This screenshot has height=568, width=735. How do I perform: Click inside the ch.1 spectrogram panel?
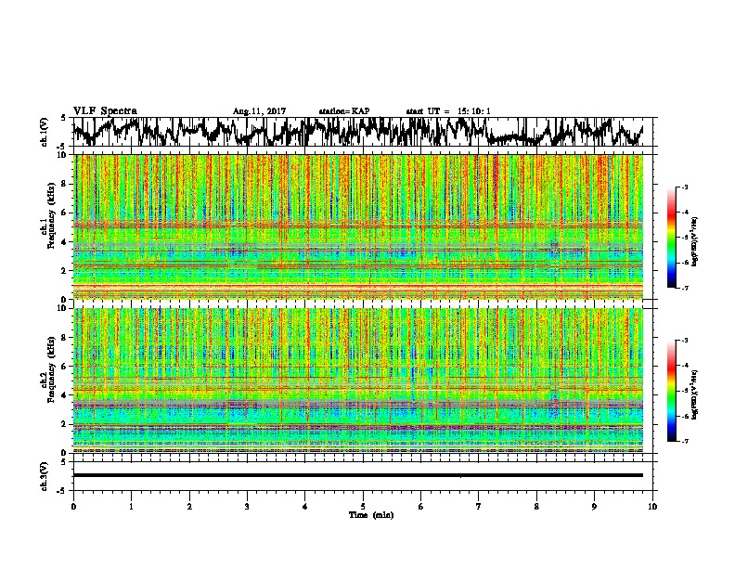(x=358, y=226)
